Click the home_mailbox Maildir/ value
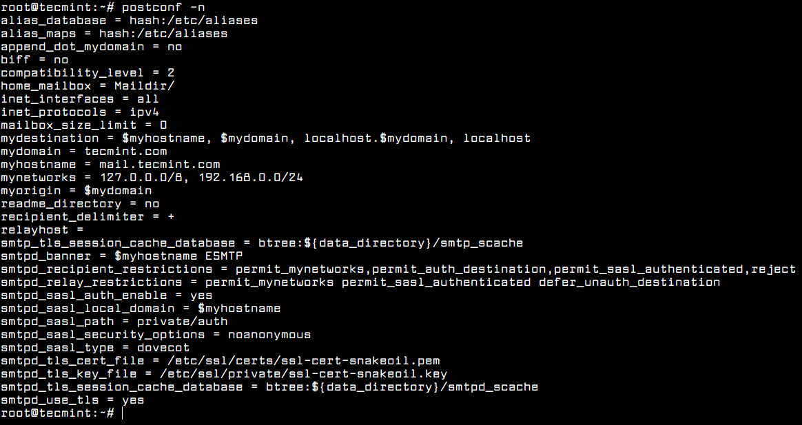Image resolution: width=802 pixels, height=425 pixels. click(x=144, y=86)
